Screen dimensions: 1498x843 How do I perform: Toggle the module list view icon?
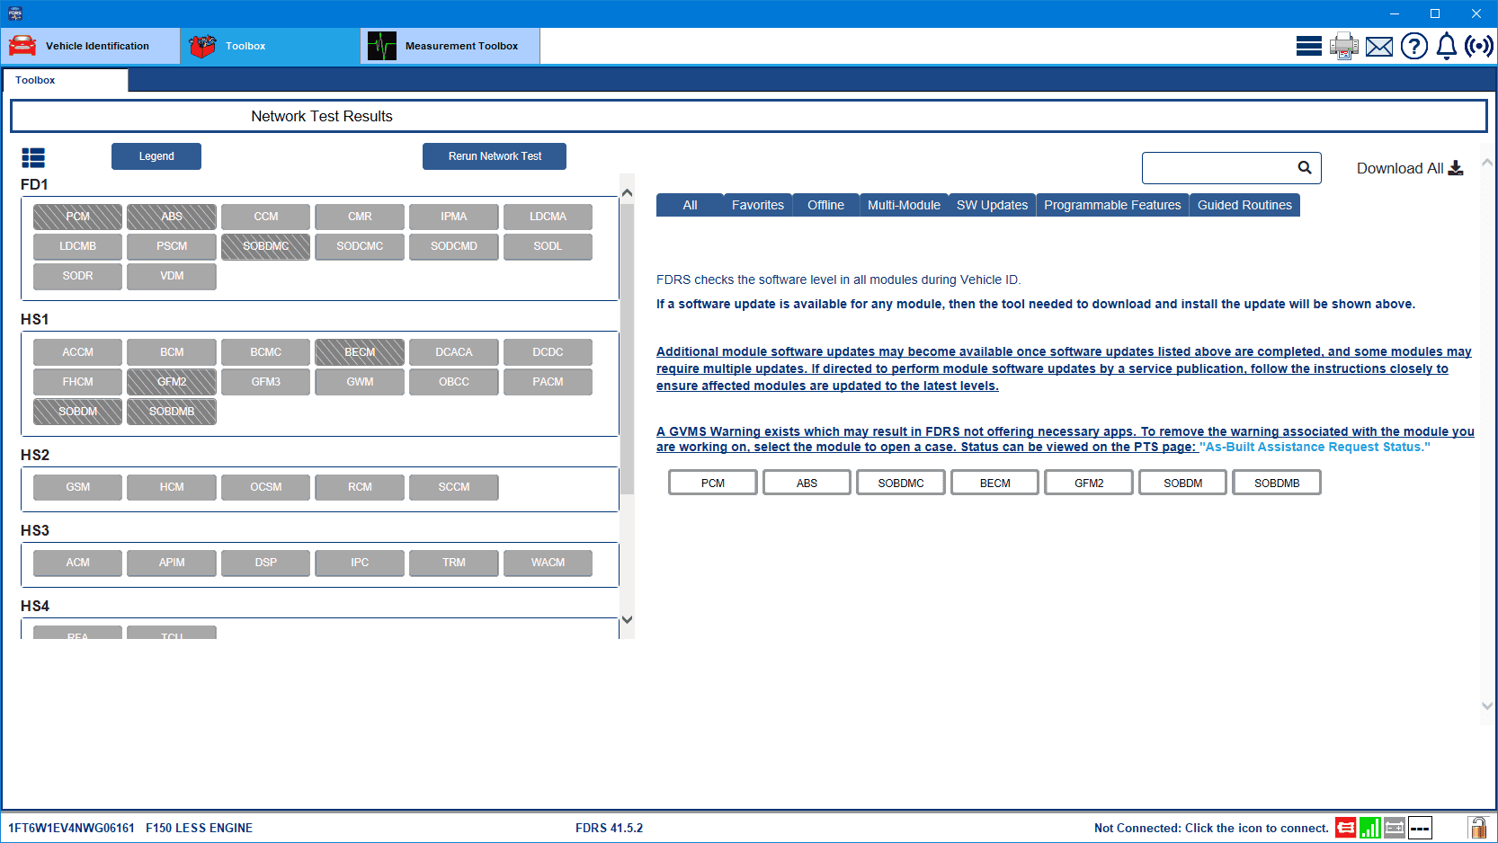(x=33, y=158)
